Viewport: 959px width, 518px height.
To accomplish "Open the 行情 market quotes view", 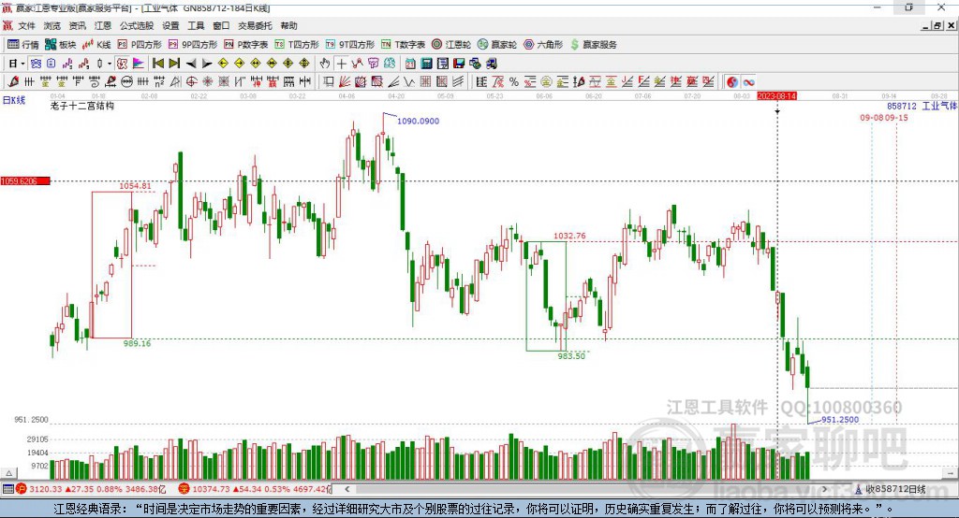I will click(x=22, y=45).
